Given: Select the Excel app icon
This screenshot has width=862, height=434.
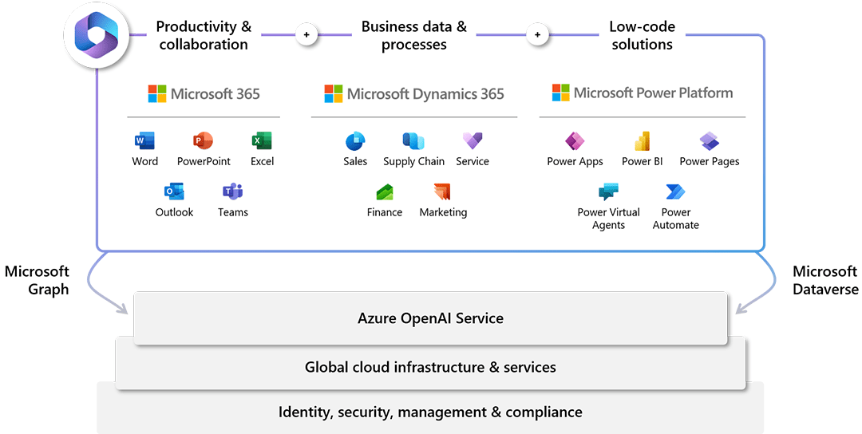Looking at the screenshot, I should click(x=262, y=140).
